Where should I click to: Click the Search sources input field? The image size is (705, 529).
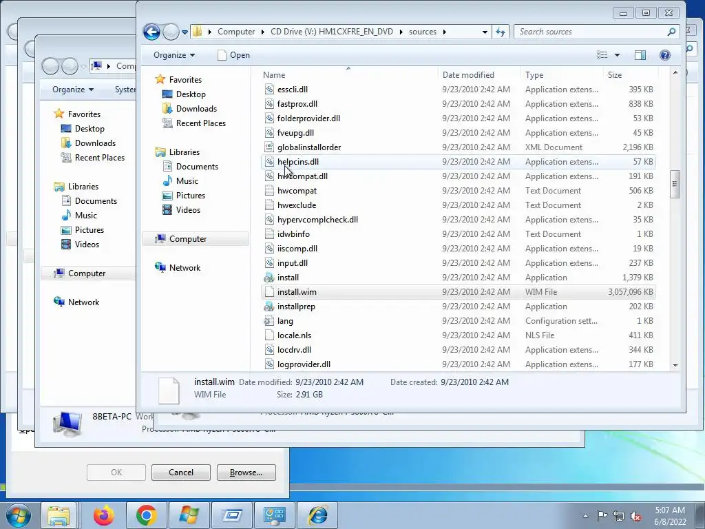591,32
